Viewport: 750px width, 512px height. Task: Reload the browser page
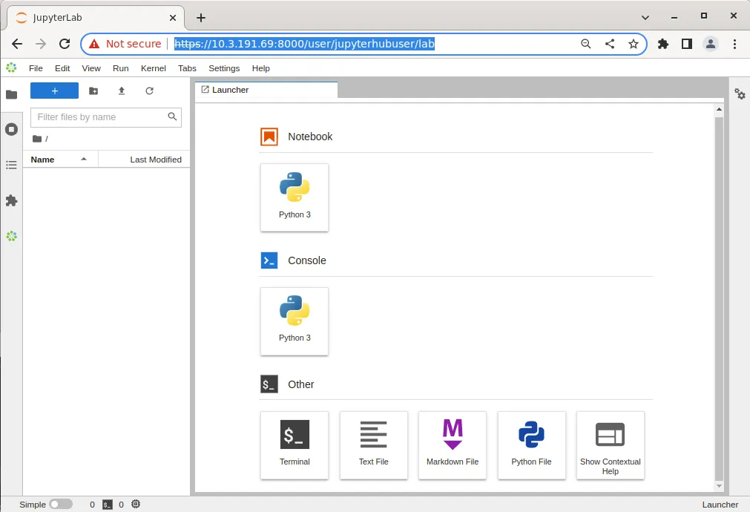pyautogui.click(x=65, y=44)
